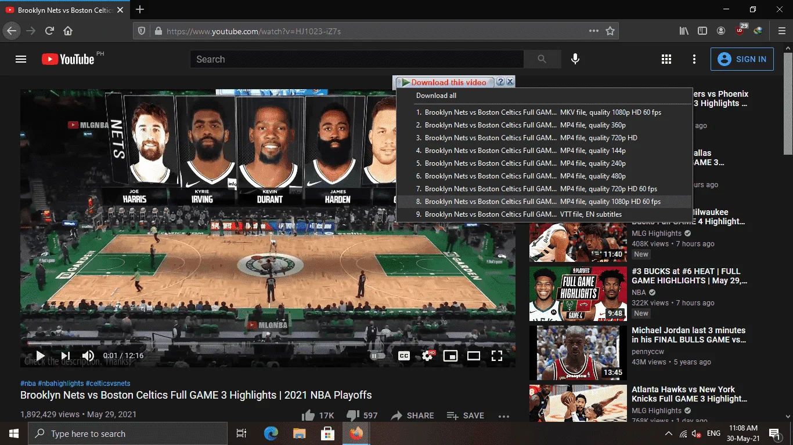This screenshot has width=793, height=445.
Task: Open the miniplayer
Action: (450, 356)
